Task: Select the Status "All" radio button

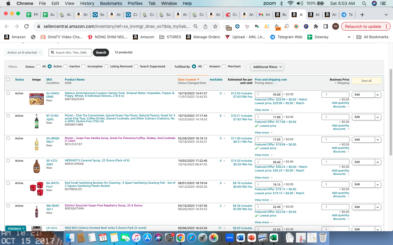Action: [38, 66]
